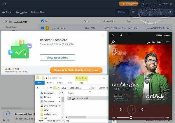Expand the Explorer address bar dropdown
Viewport: 175px width, 123px height.
click(90, 88)
